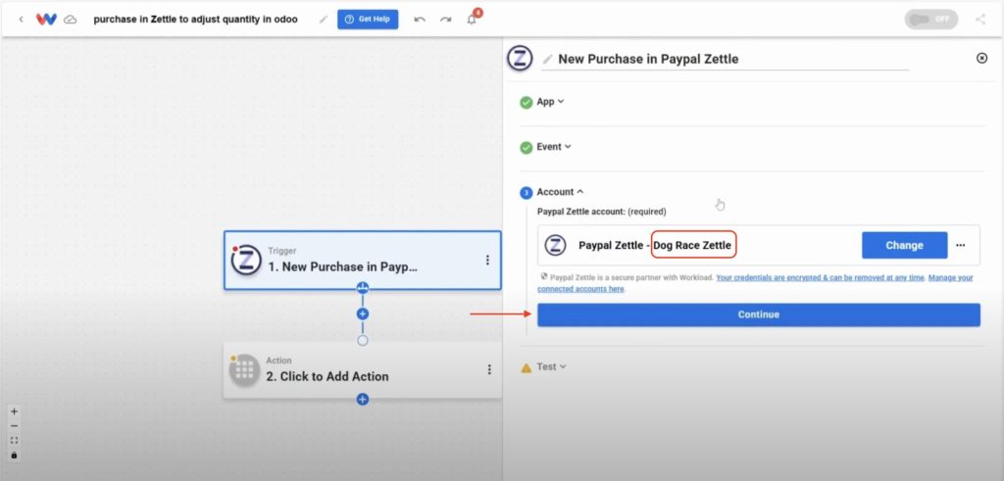Zoom out on the canvas
The height and width of the screenshot is (481, 1004).
14,426
